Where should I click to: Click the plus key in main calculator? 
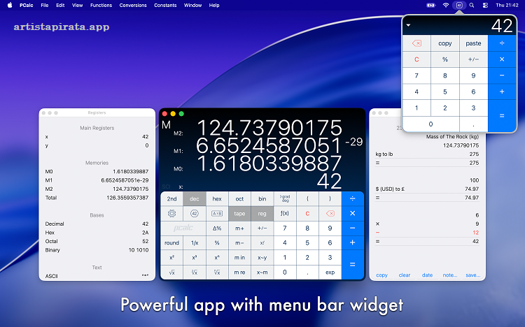click(x=353, y=242)
